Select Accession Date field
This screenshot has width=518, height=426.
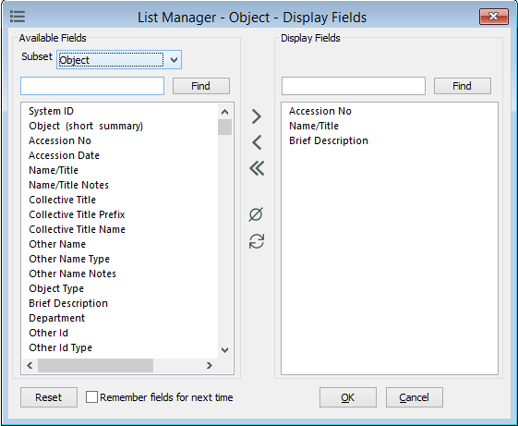[x=64, y=155]
